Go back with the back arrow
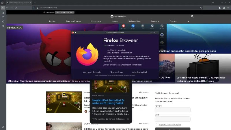The width and height of the screenshot is (231, 130). click(x=7, y=8)
